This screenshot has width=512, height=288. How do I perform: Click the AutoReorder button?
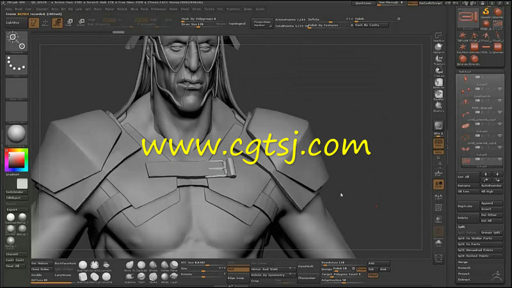[x=492, y=186]
